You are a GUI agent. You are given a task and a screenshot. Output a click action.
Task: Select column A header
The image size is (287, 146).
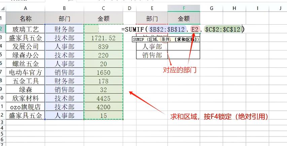tap(26, 8)
